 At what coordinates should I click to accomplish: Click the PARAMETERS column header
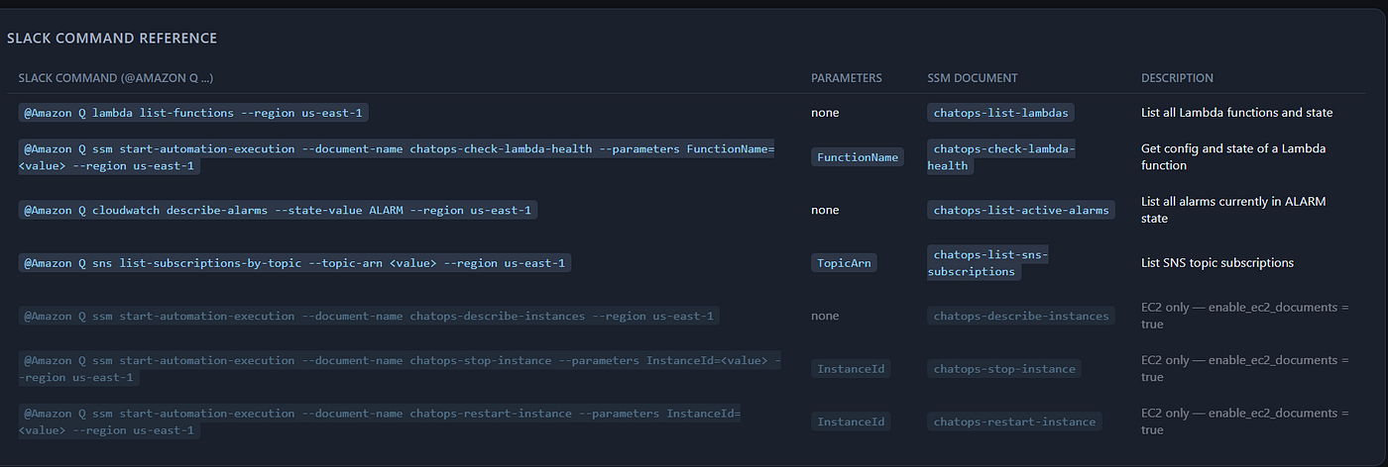847,78
